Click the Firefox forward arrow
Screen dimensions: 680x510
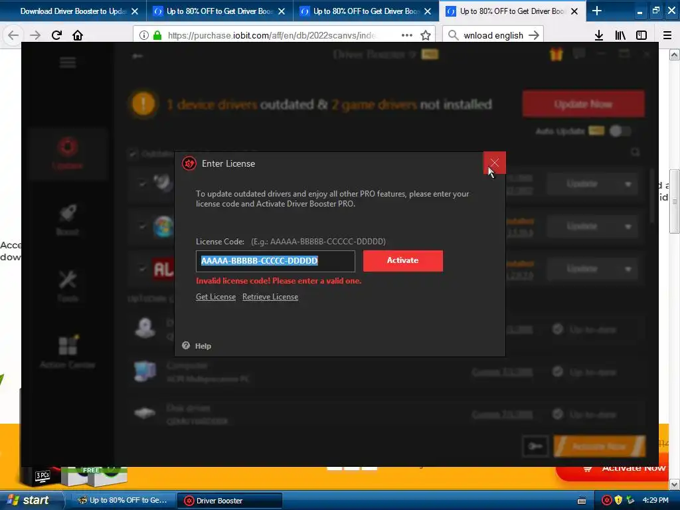(x=35, y=35)
